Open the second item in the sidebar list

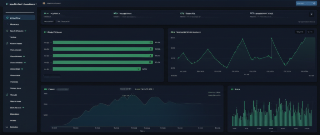click(x=15, y=24)
